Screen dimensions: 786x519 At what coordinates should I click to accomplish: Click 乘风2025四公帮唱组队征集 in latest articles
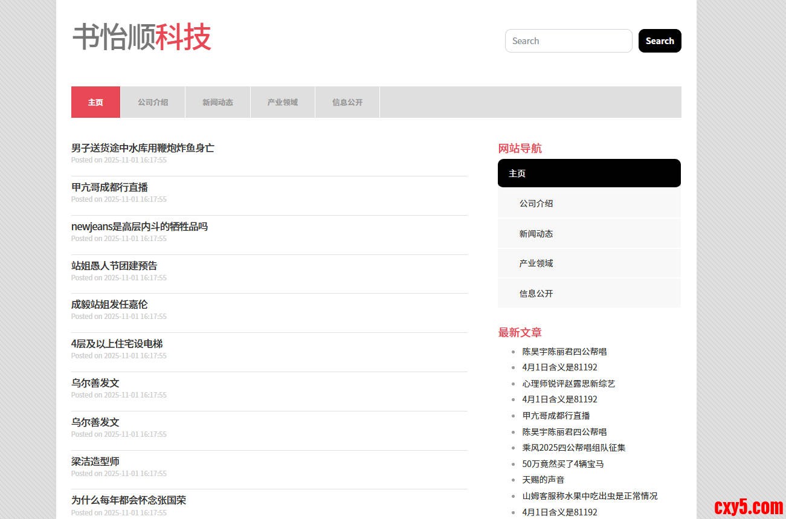click(x=574, y=448)
